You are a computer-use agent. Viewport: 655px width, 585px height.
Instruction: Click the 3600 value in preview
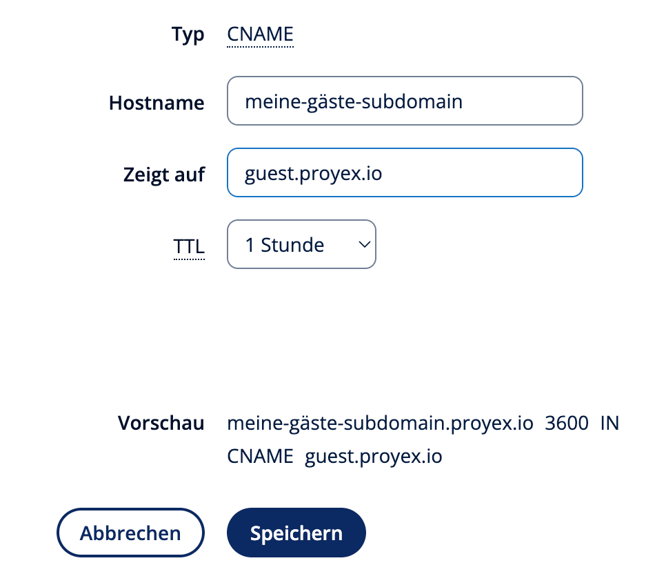(567, 423)
